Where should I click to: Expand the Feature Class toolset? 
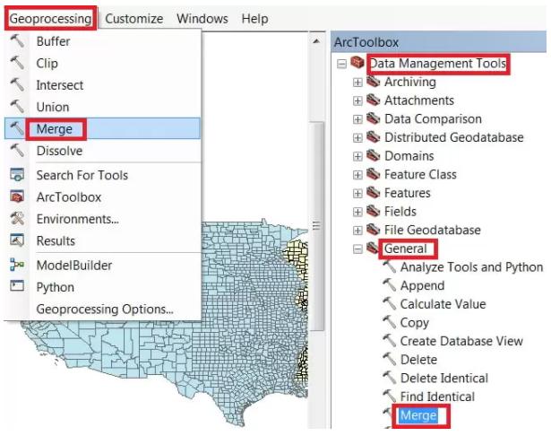357,175
